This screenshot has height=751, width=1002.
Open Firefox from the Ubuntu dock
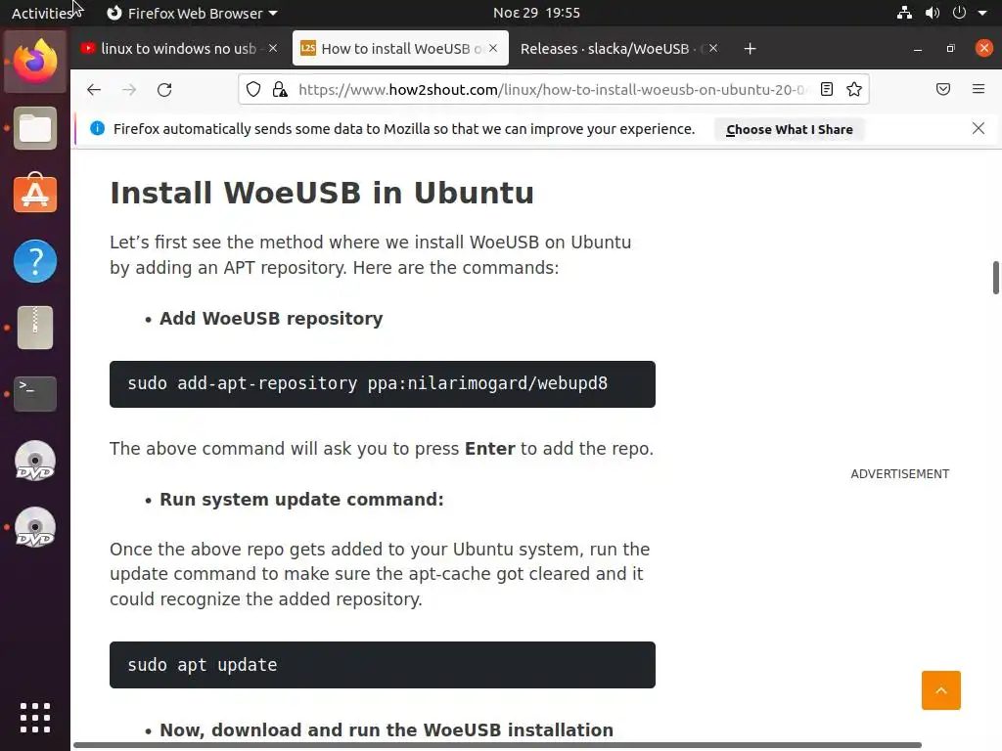35,62
